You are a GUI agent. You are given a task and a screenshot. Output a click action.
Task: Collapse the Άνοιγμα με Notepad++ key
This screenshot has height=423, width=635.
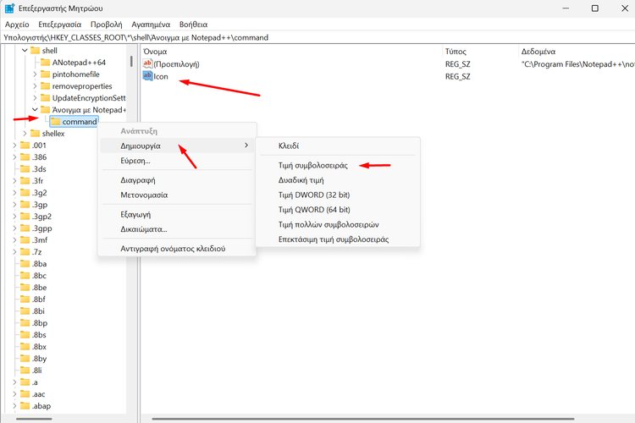click(x=35, y=110)
